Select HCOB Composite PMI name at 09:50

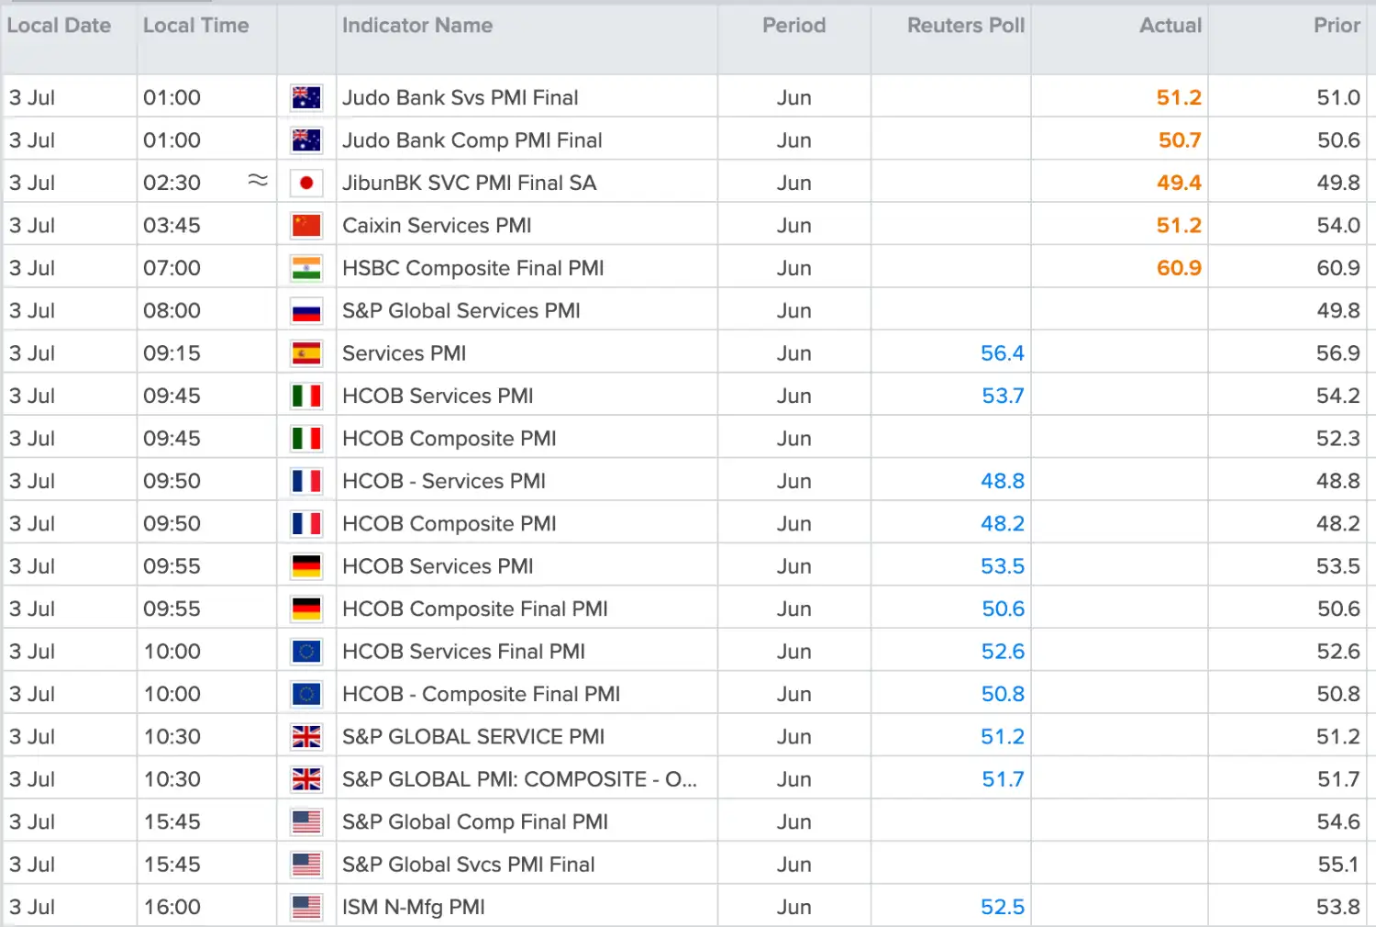click(449, 524)
